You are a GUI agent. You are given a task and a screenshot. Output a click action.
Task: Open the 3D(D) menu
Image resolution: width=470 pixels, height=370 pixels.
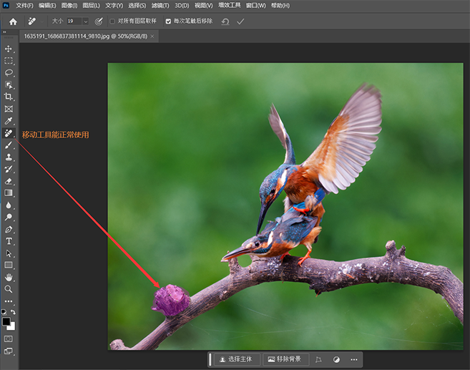tap(182, 6)
